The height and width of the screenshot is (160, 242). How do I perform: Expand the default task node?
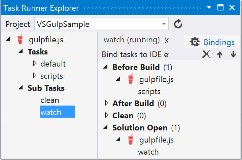[x=34, y=63]
